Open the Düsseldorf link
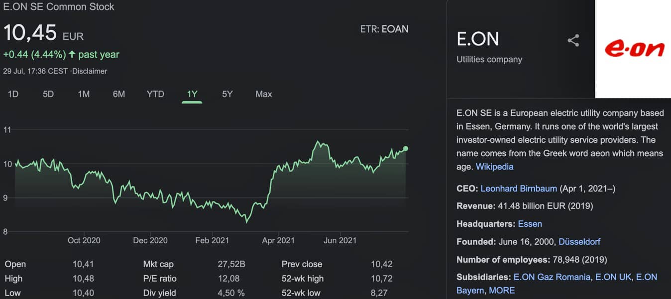 click(x=579, y=242)
